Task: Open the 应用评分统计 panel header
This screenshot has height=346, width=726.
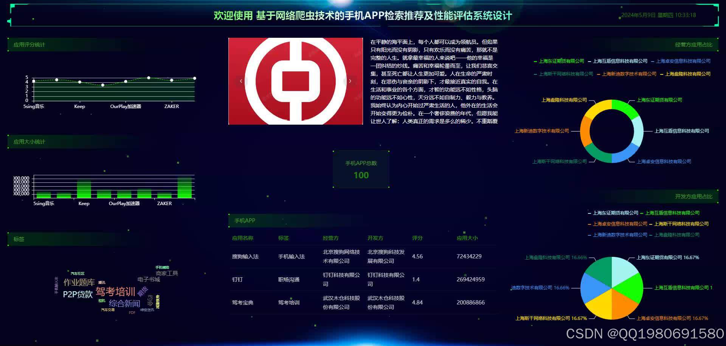Action: click(29, 44)
